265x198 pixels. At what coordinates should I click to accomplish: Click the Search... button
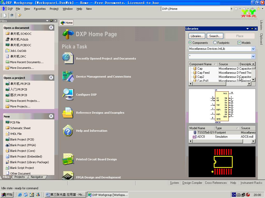tap(215, 36)
